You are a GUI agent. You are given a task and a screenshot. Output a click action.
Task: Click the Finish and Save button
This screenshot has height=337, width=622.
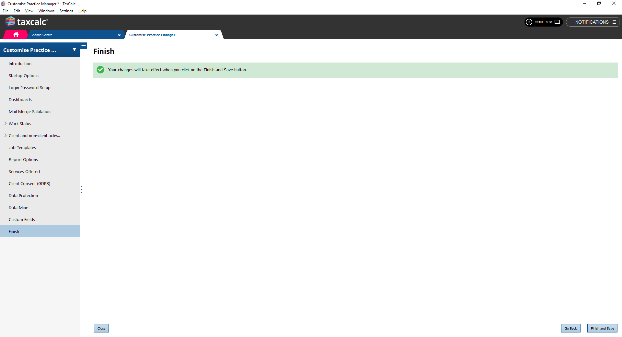pyautogui.click(x=602, y=328)
